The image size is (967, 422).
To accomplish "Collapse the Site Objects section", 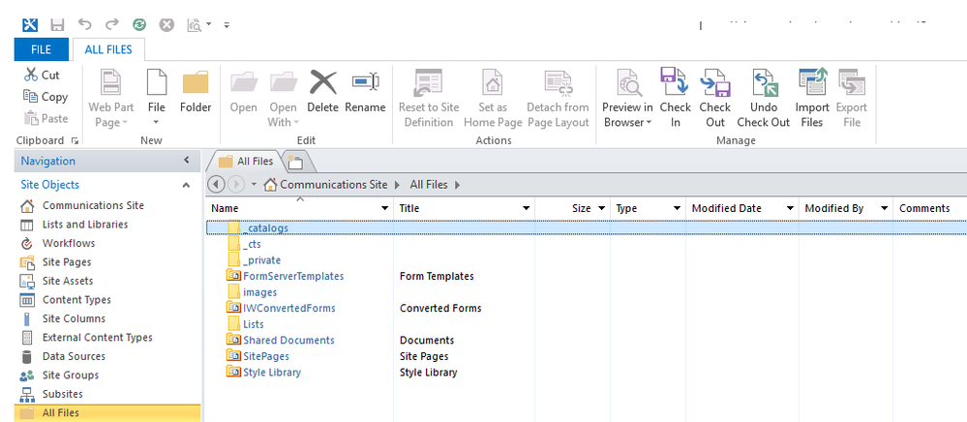I will tap(186, 185).
